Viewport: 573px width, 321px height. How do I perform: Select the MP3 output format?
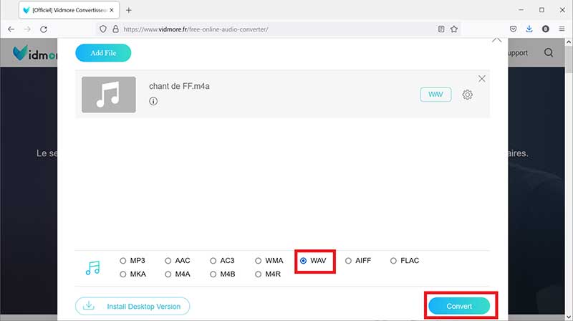click(124, 261)
